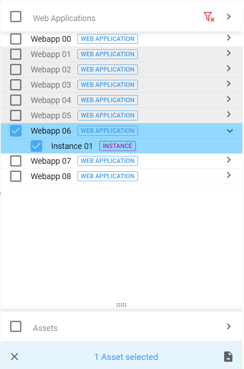Viewport: 244px width, 369px height.
Task: Expand Webapp 00 with its chevron
Action: coord(229,38)
